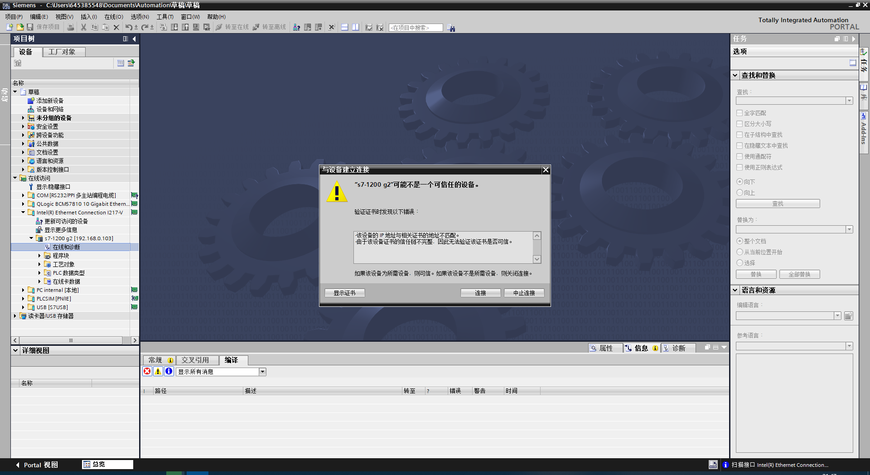The image size is (870, 475).
Task: Expand the 安全设置 tree node
Action: [23, 126]
